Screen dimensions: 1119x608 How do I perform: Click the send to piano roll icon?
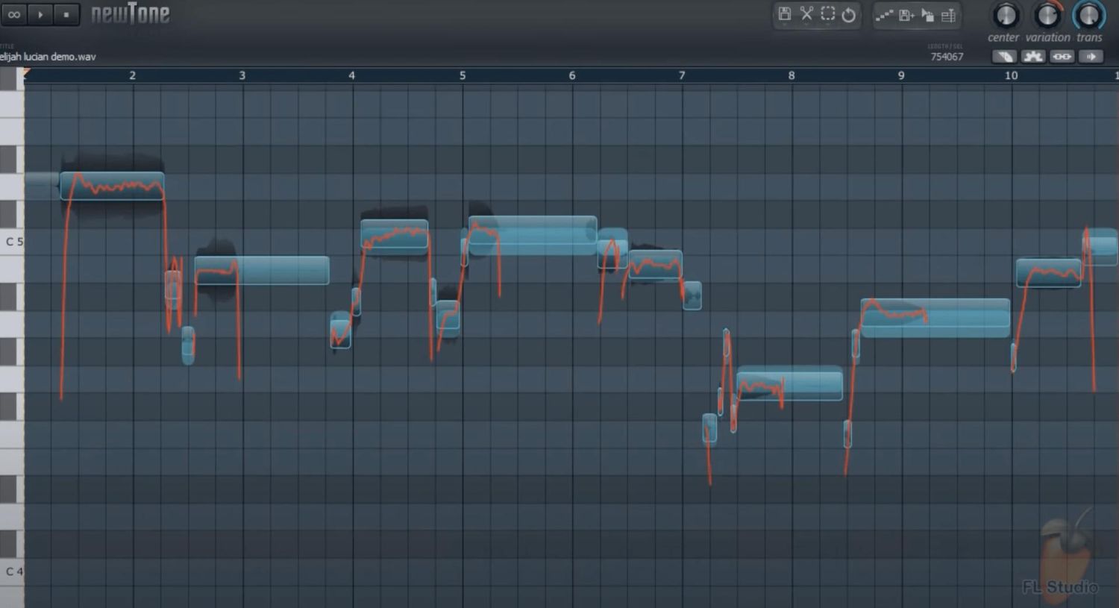[884, 15]
